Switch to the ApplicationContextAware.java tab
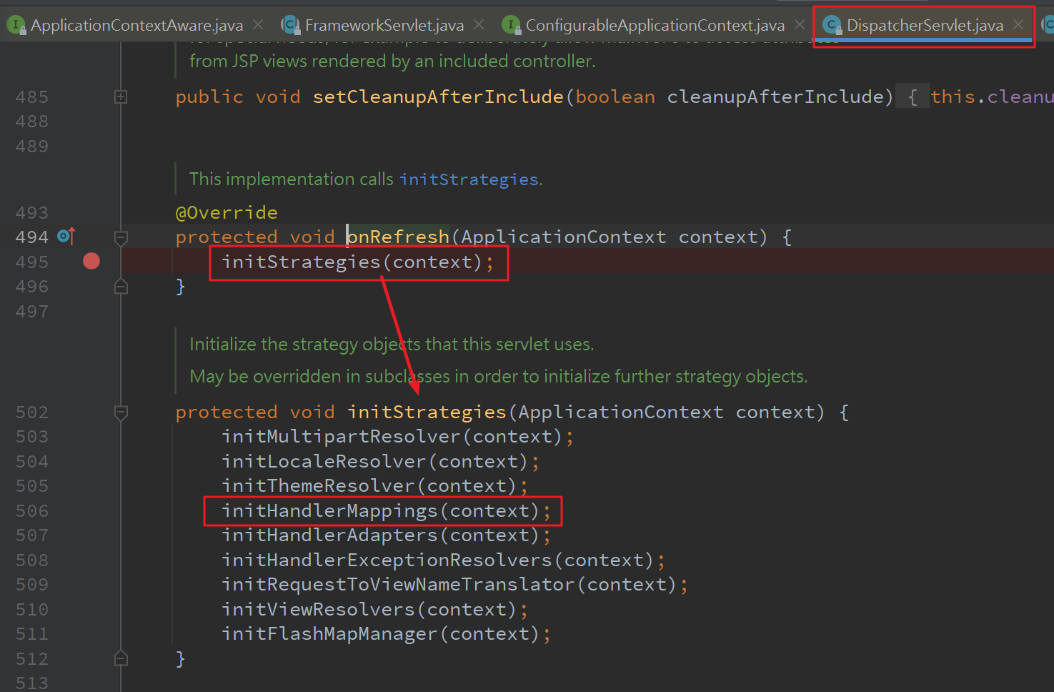Image resolution: width=1054 pixels, height=692 pixels. click(136, 24)
